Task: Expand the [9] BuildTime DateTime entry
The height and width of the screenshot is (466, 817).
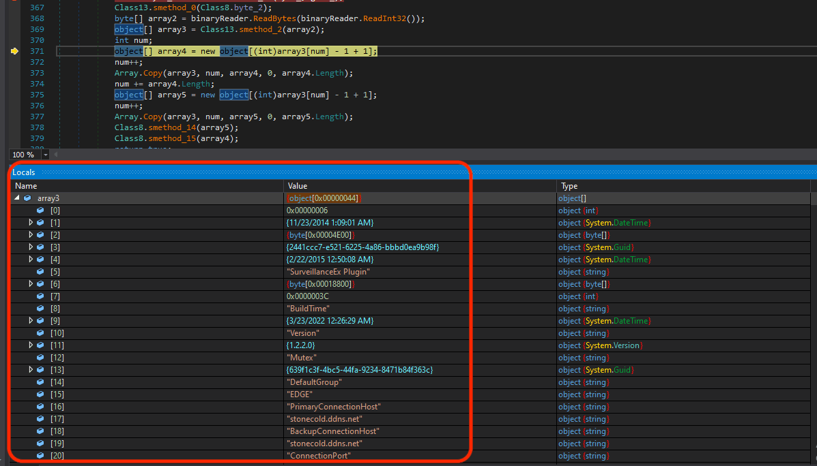Action: (x=31, y=320)
